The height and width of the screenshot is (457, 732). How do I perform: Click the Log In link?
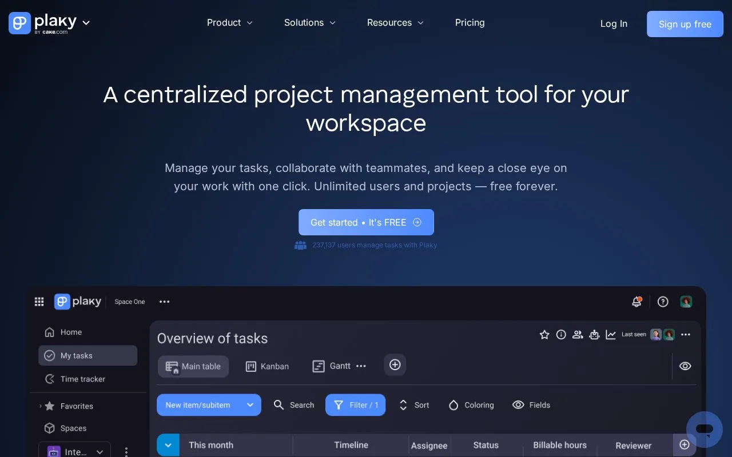[614, 24]
